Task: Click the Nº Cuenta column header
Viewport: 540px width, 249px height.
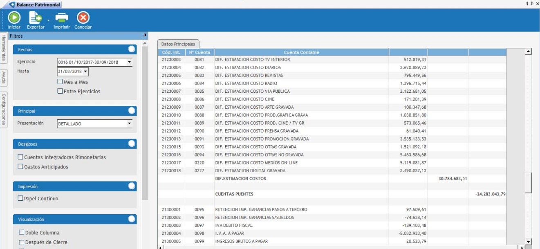Action: tap(199, 52)
